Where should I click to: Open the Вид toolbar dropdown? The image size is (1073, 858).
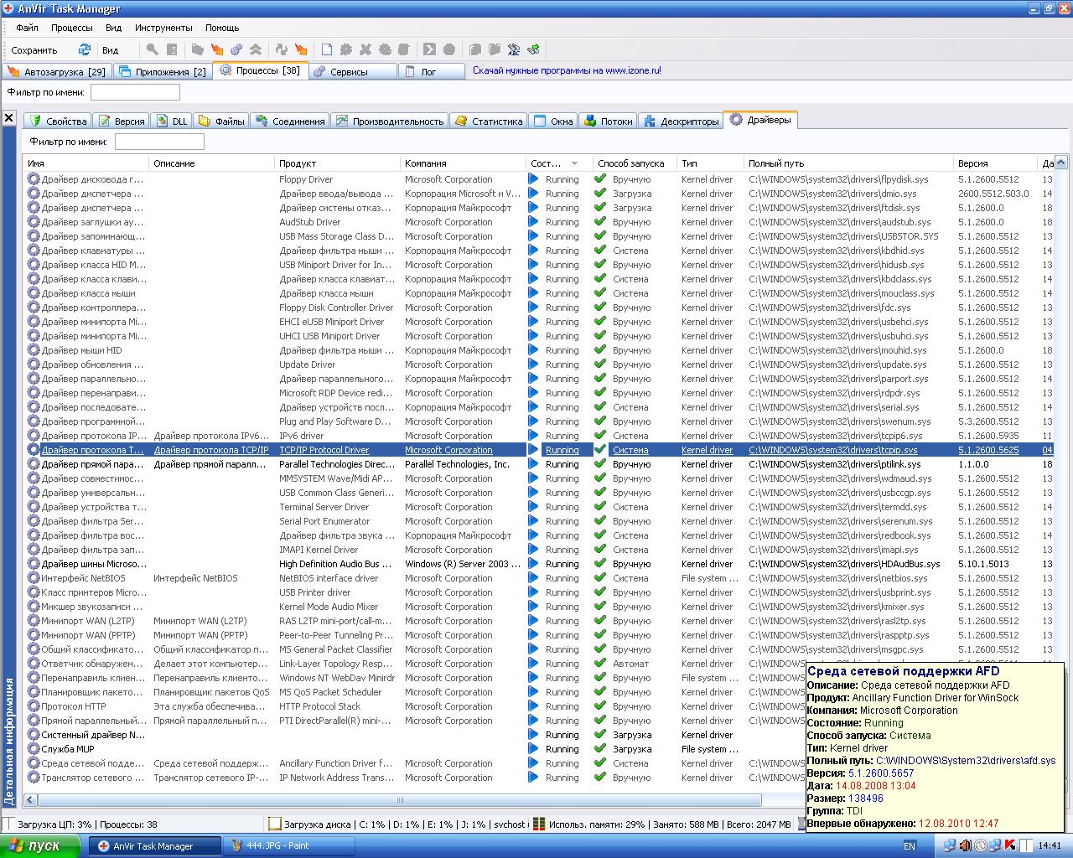pos(111,50)
